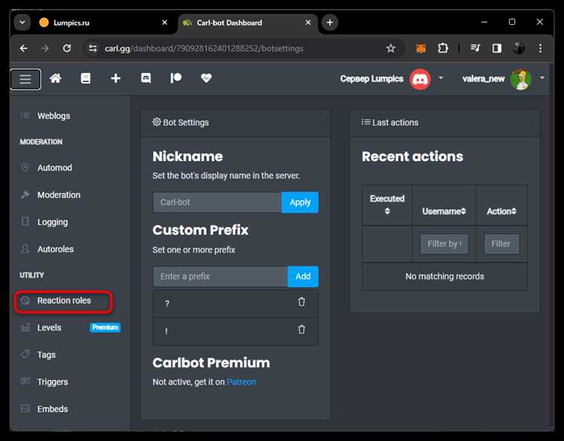Screen dimensions: 564x441
Task: Open the dashboard home icon
Action: pyautogui.click(x=56, y=78)
